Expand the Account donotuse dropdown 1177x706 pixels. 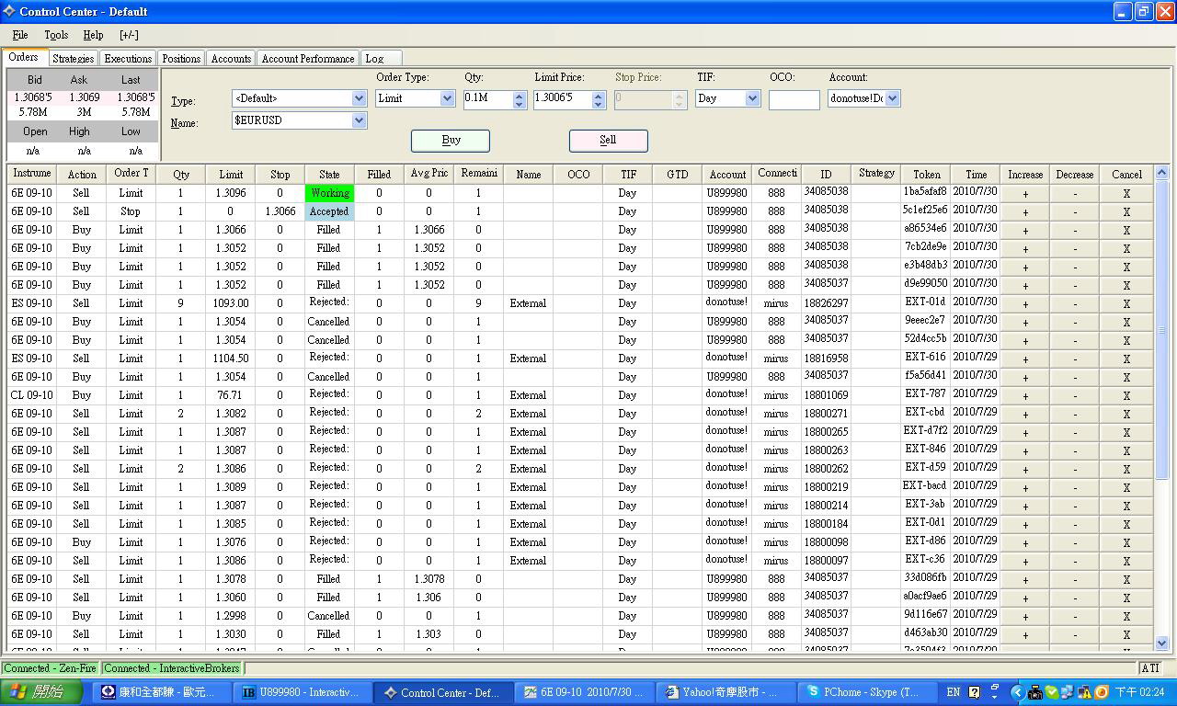892,98
